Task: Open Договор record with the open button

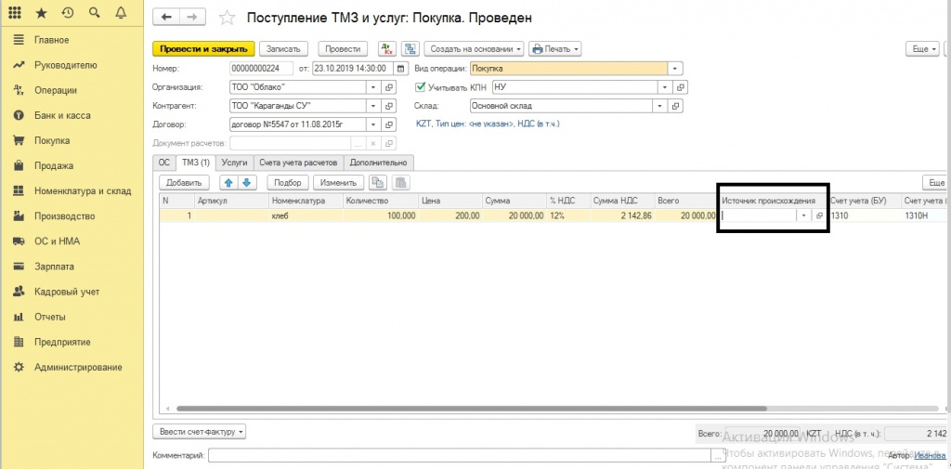Action: click(x=389, y=125)
